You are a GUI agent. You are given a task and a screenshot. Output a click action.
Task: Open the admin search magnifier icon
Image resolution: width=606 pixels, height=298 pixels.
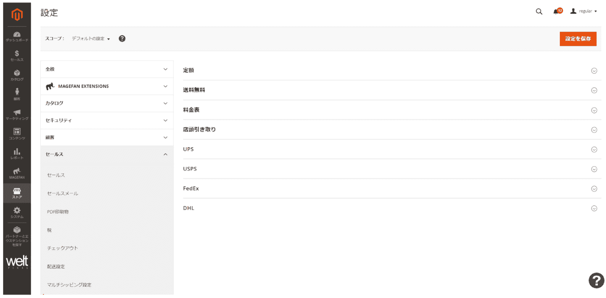pos(539,12)
